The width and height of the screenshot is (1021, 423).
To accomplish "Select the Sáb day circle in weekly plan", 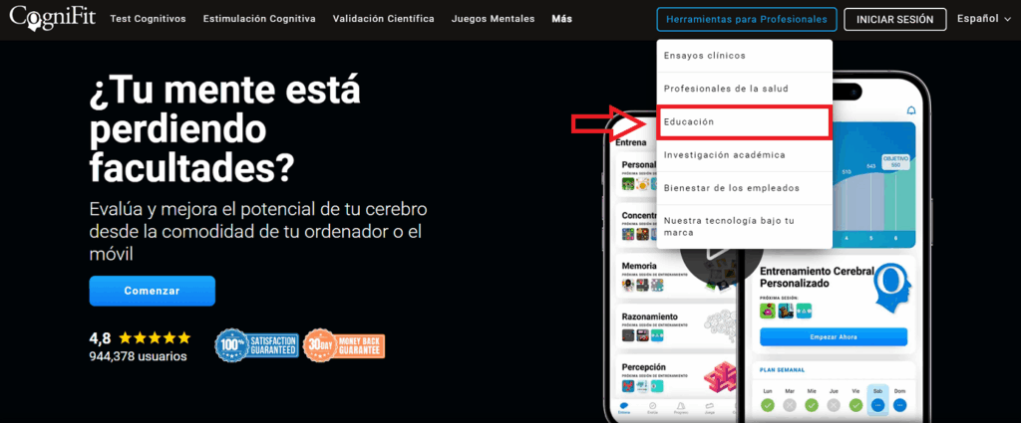I will [877, 405].
